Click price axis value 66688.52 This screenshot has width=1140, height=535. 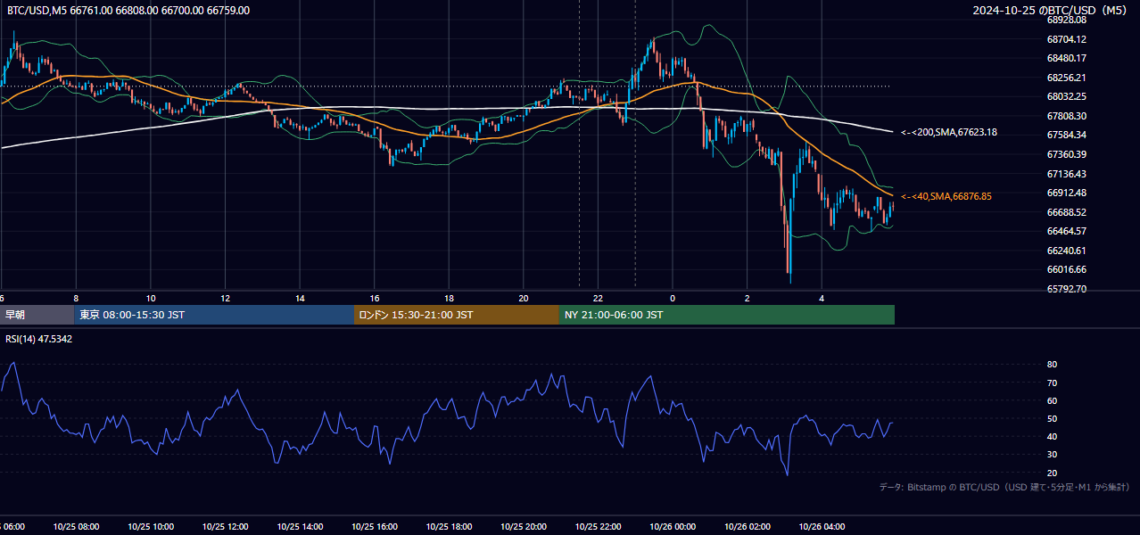coord(1067,212)
